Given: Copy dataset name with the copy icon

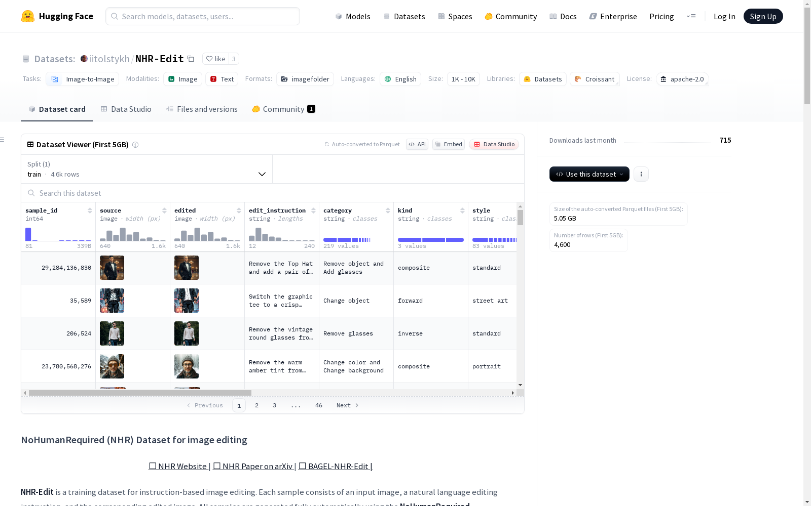Looking at the screenshot, I should coord(191,59).
